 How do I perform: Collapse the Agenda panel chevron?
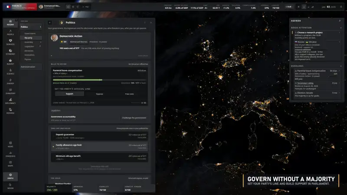coord(340,21)
